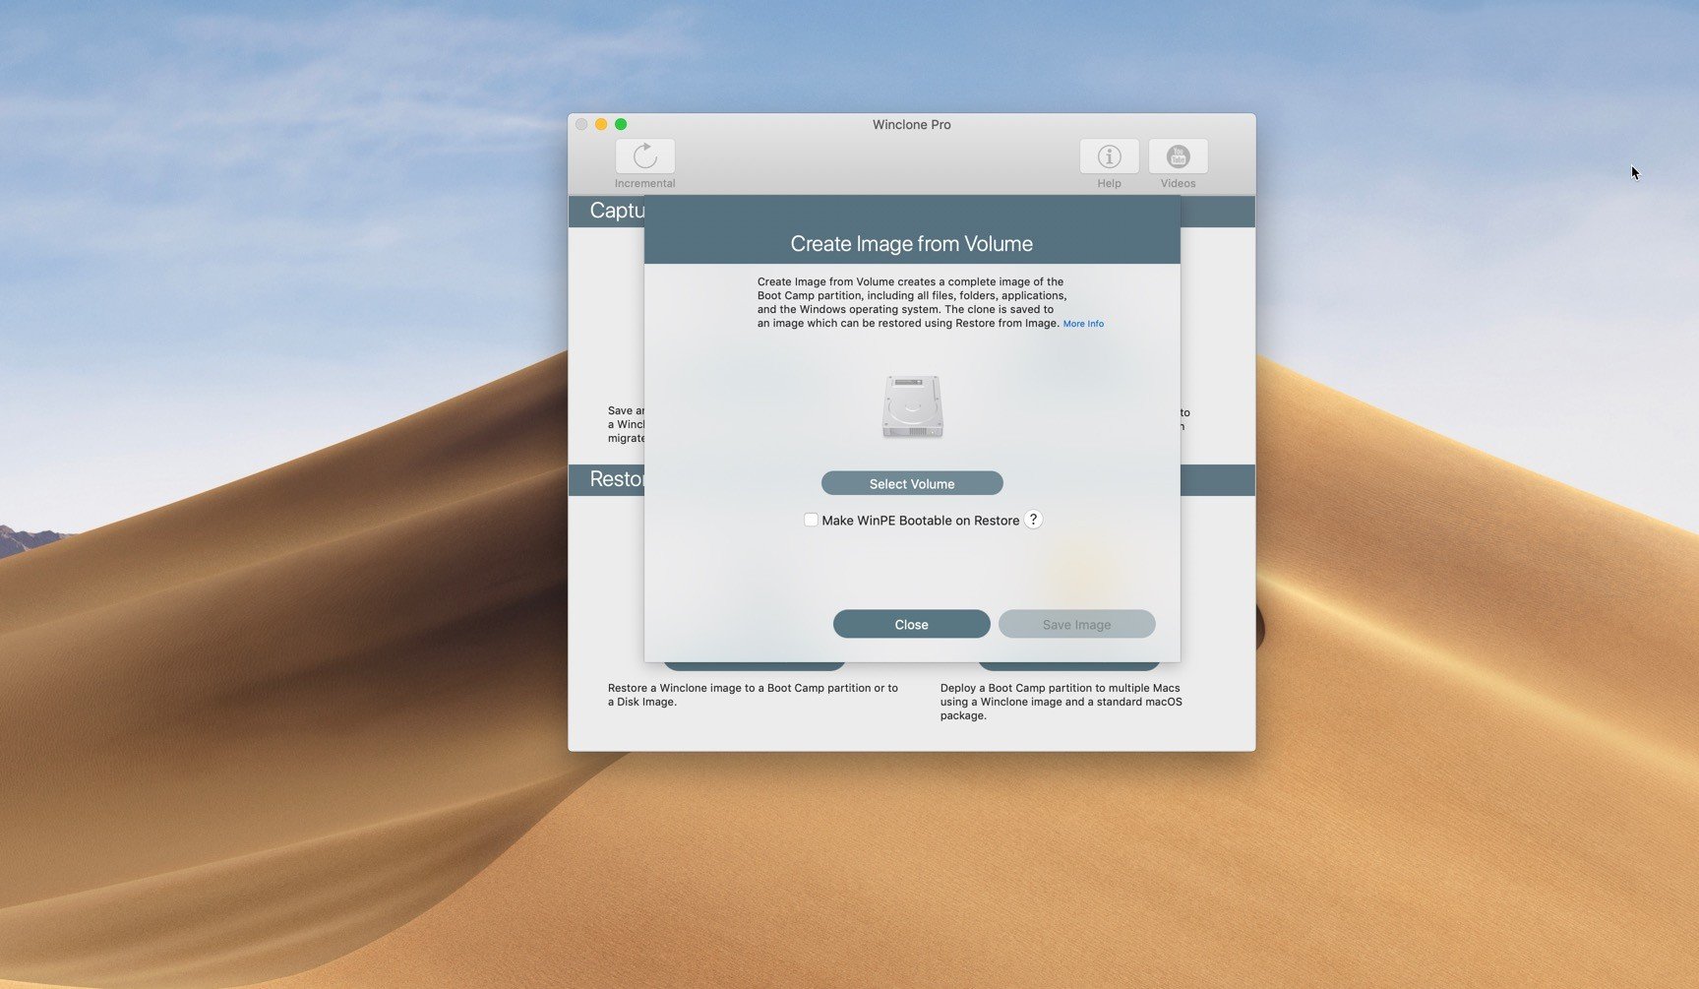Click the dialog description paragraph text

click(912, 302)
